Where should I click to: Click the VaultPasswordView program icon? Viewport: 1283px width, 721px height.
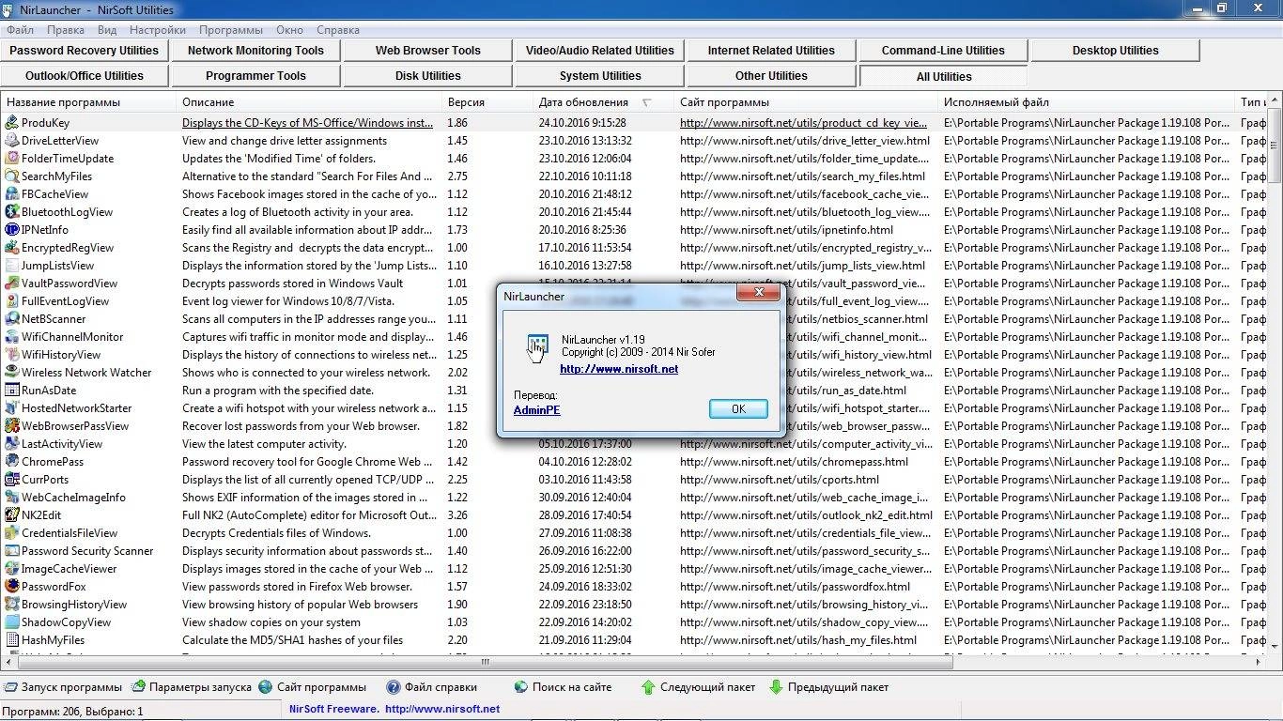coord(11,284)
